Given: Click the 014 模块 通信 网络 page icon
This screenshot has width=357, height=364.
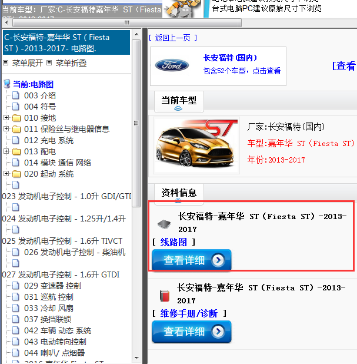Looking at the screenshot, I should point(16,163).
